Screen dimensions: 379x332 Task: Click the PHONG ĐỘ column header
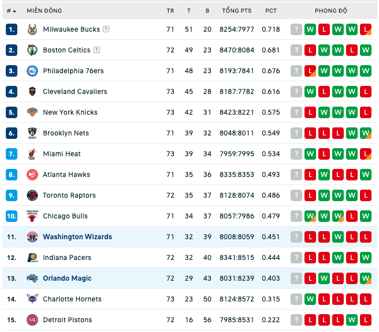tap(330, 10)
